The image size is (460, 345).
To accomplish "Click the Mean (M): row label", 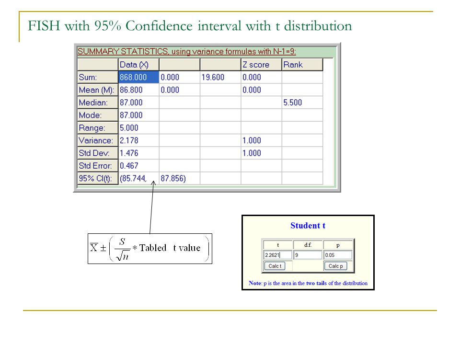I will (98, 90).
